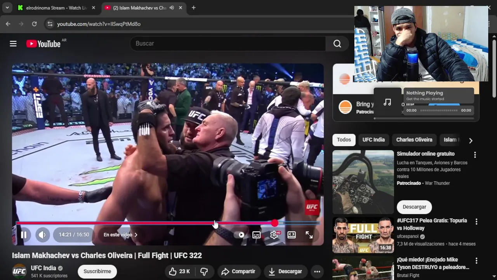
Task: Select the Charles Oliveira filter chip
Action: pos(414,140)
